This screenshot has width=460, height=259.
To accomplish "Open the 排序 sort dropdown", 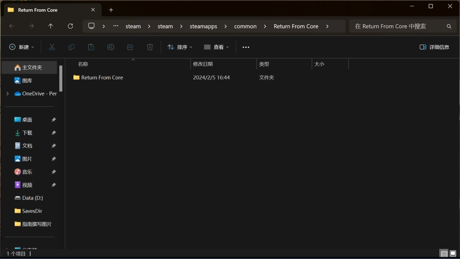I will tap(179, 47).
